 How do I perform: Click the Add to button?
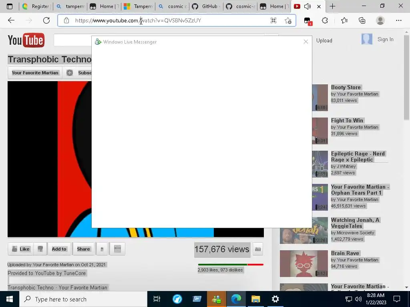[59, 249]
